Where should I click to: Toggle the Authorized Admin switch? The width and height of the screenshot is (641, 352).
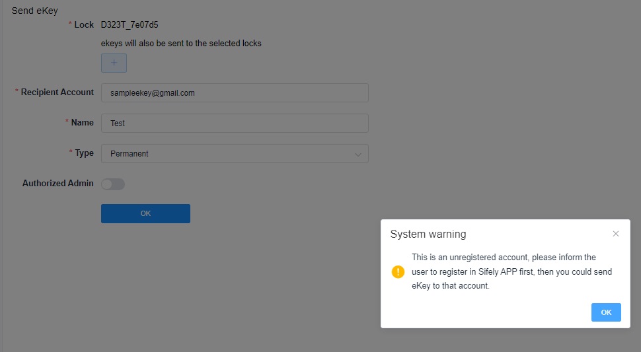pos(113,184)
